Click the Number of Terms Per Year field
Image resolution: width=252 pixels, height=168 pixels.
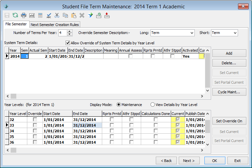click(62, 33)
